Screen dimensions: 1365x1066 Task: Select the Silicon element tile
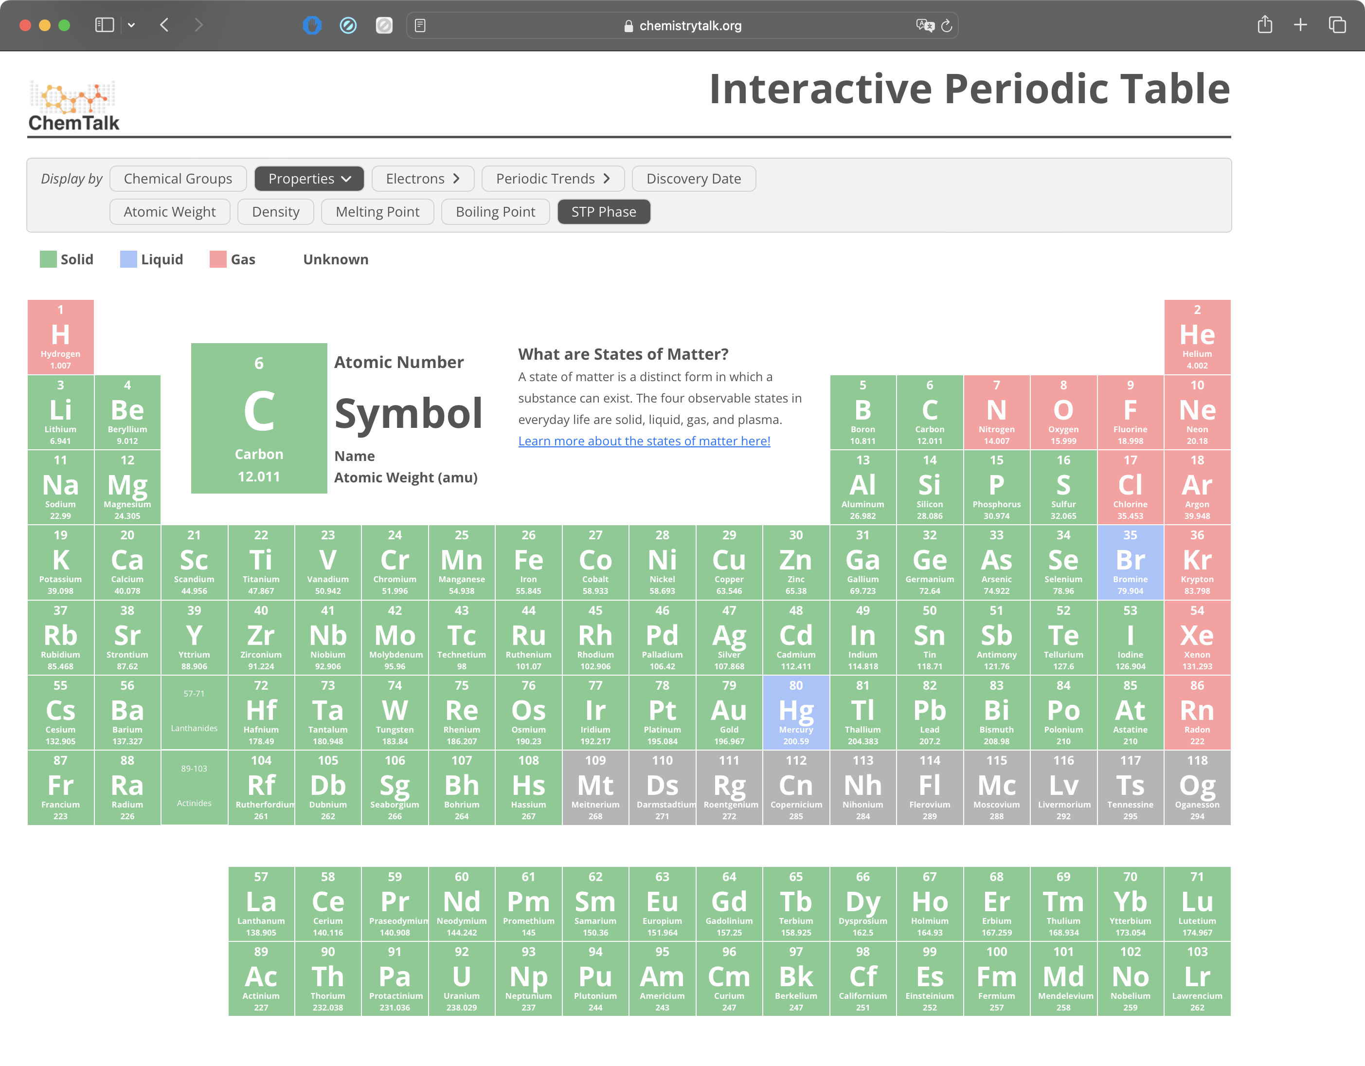pyautogui.click(x=929, y=488)
